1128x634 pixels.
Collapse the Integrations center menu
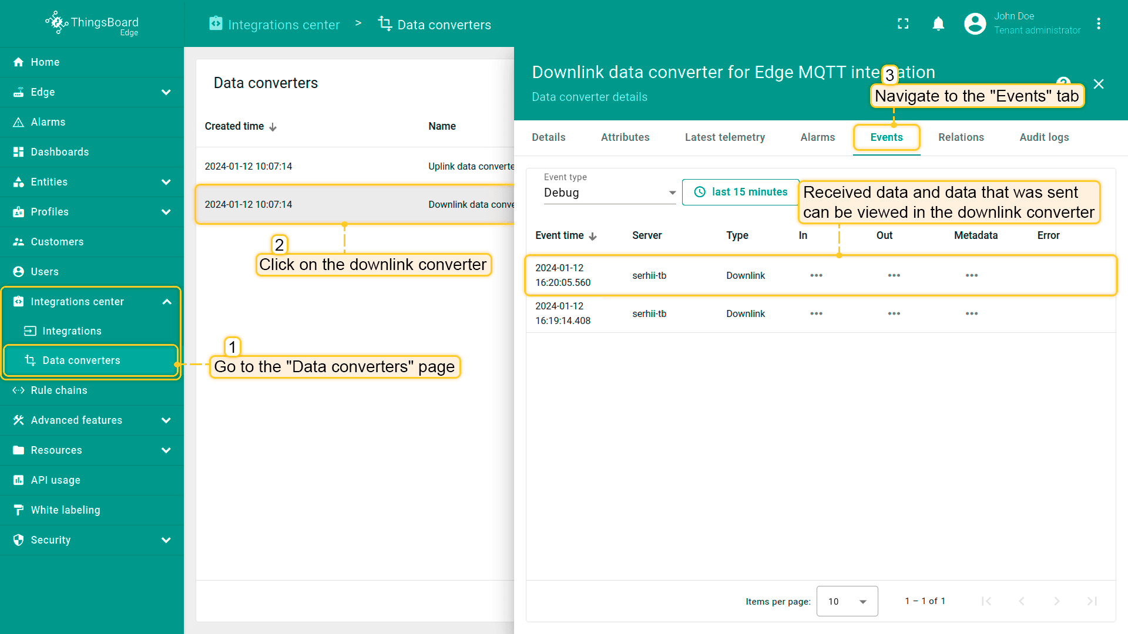point(166,302)
